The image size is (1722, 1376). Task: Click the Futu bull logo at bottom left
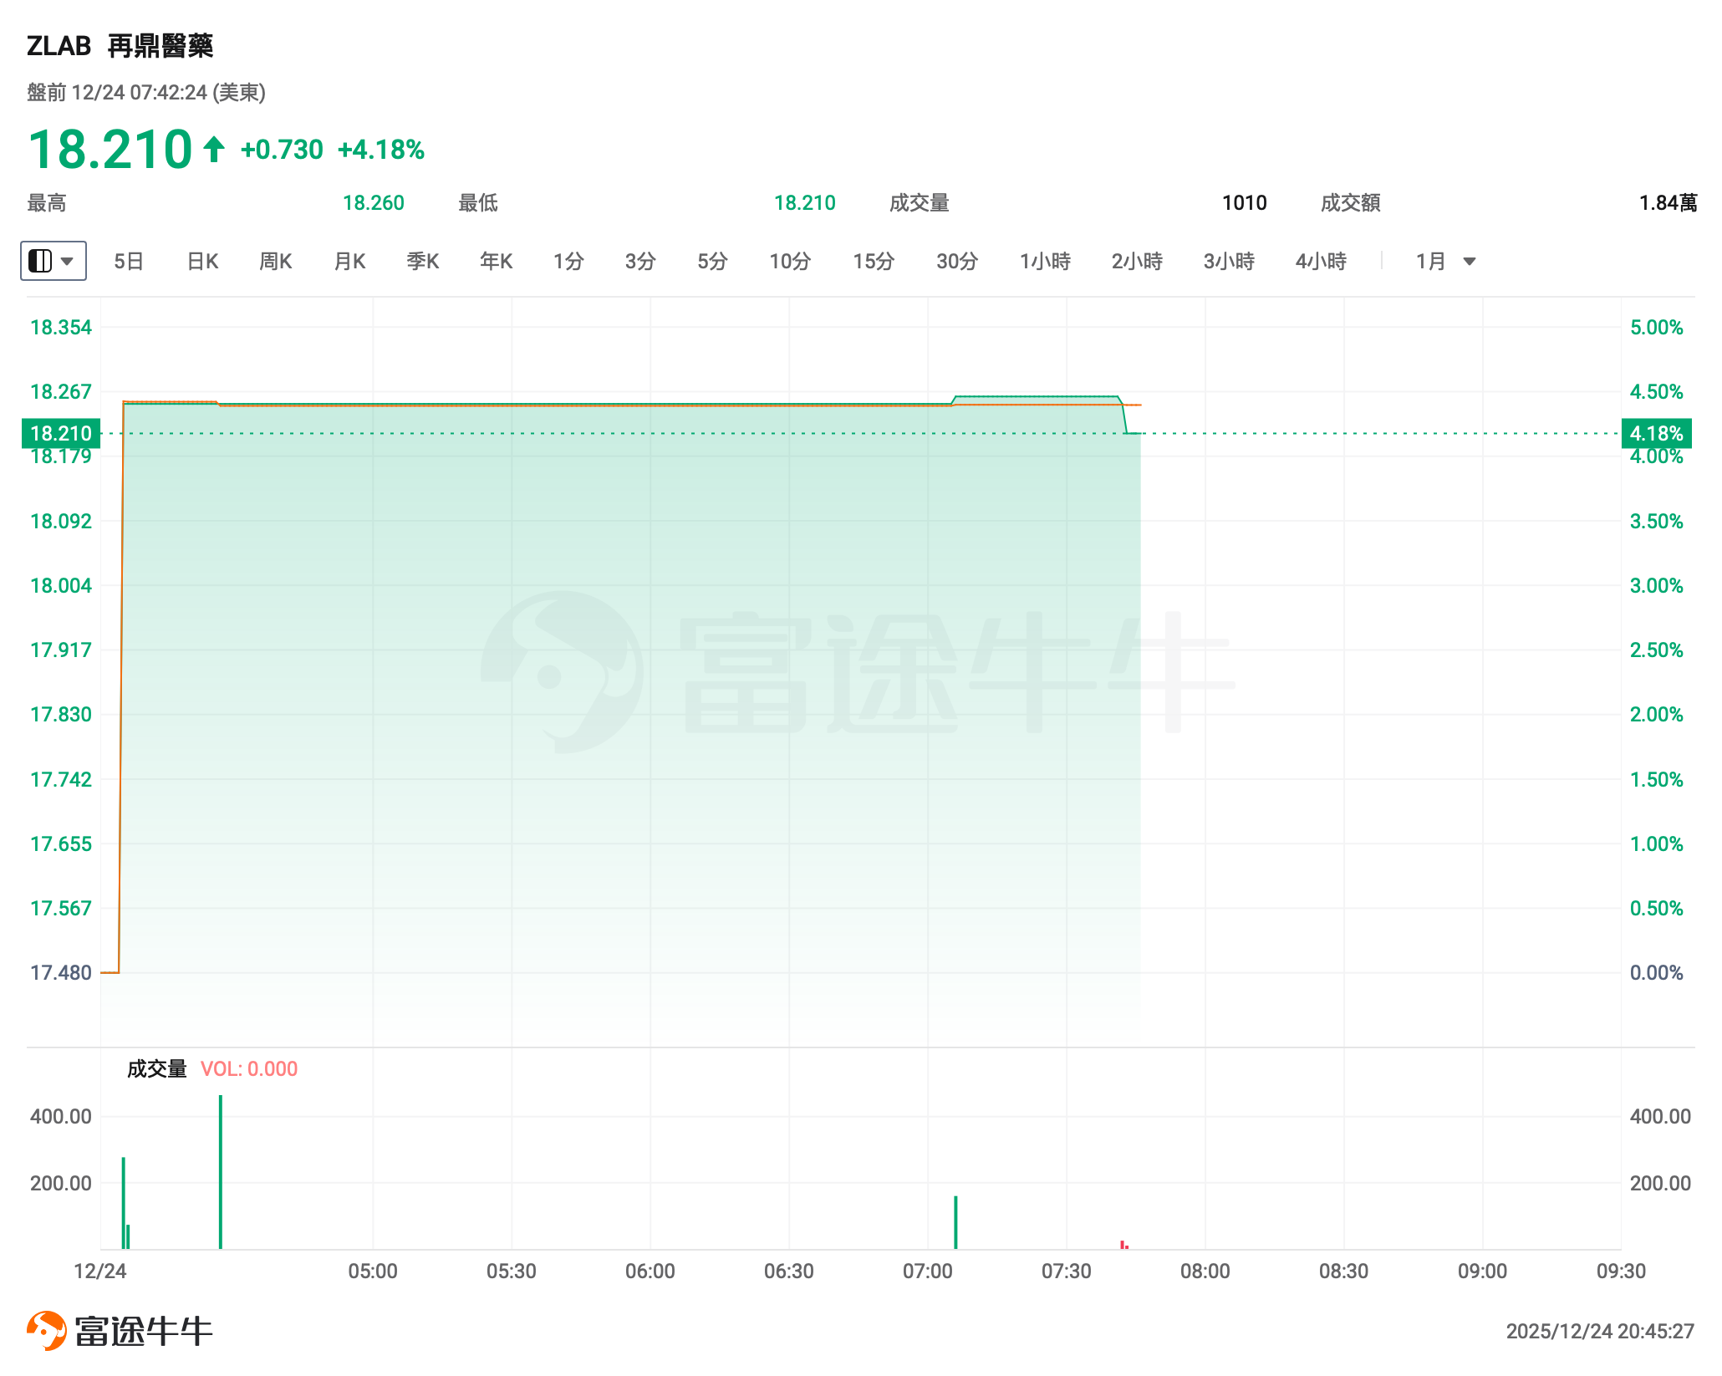(46, 1330)
